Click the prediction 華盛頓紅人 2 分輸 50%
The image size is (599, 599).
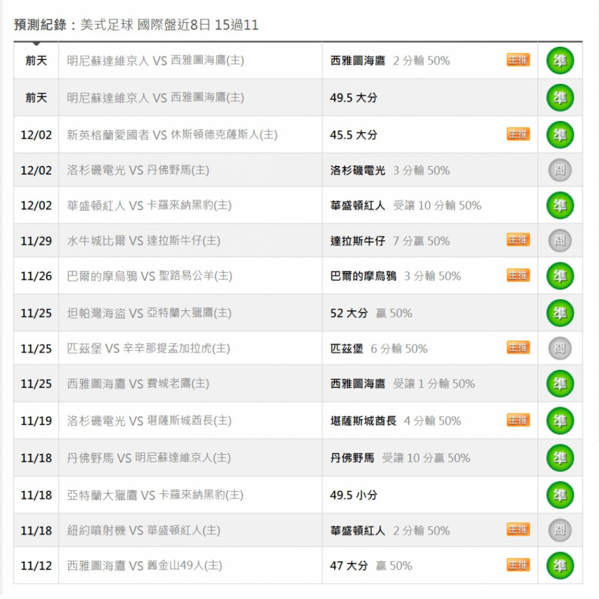pos(390,530)
